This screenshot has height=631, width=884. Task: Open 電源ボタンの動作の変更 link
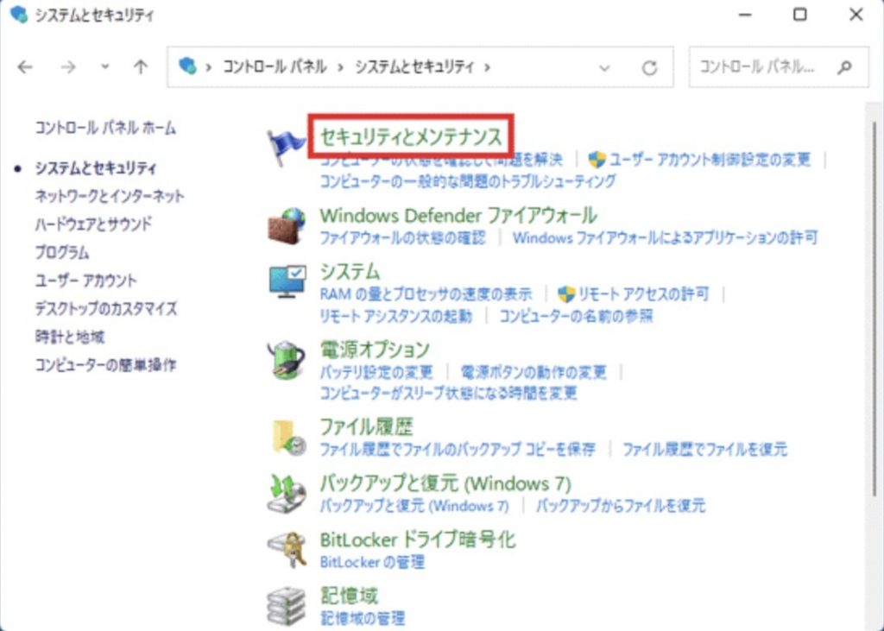(x=534, y=372)
